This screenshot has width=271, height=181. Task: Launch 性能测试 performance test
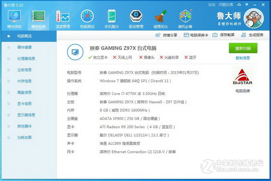coord(87,19)
